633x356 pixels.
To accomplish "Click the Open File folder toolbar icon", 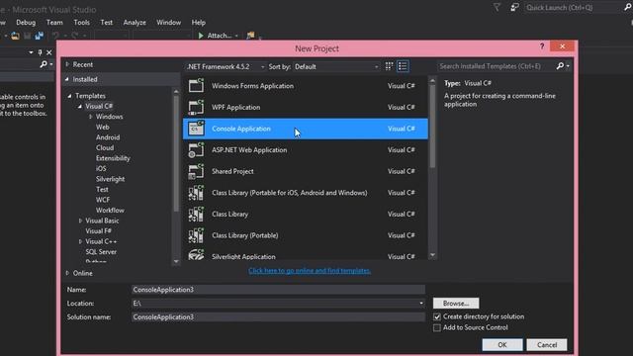I will 15,36.
